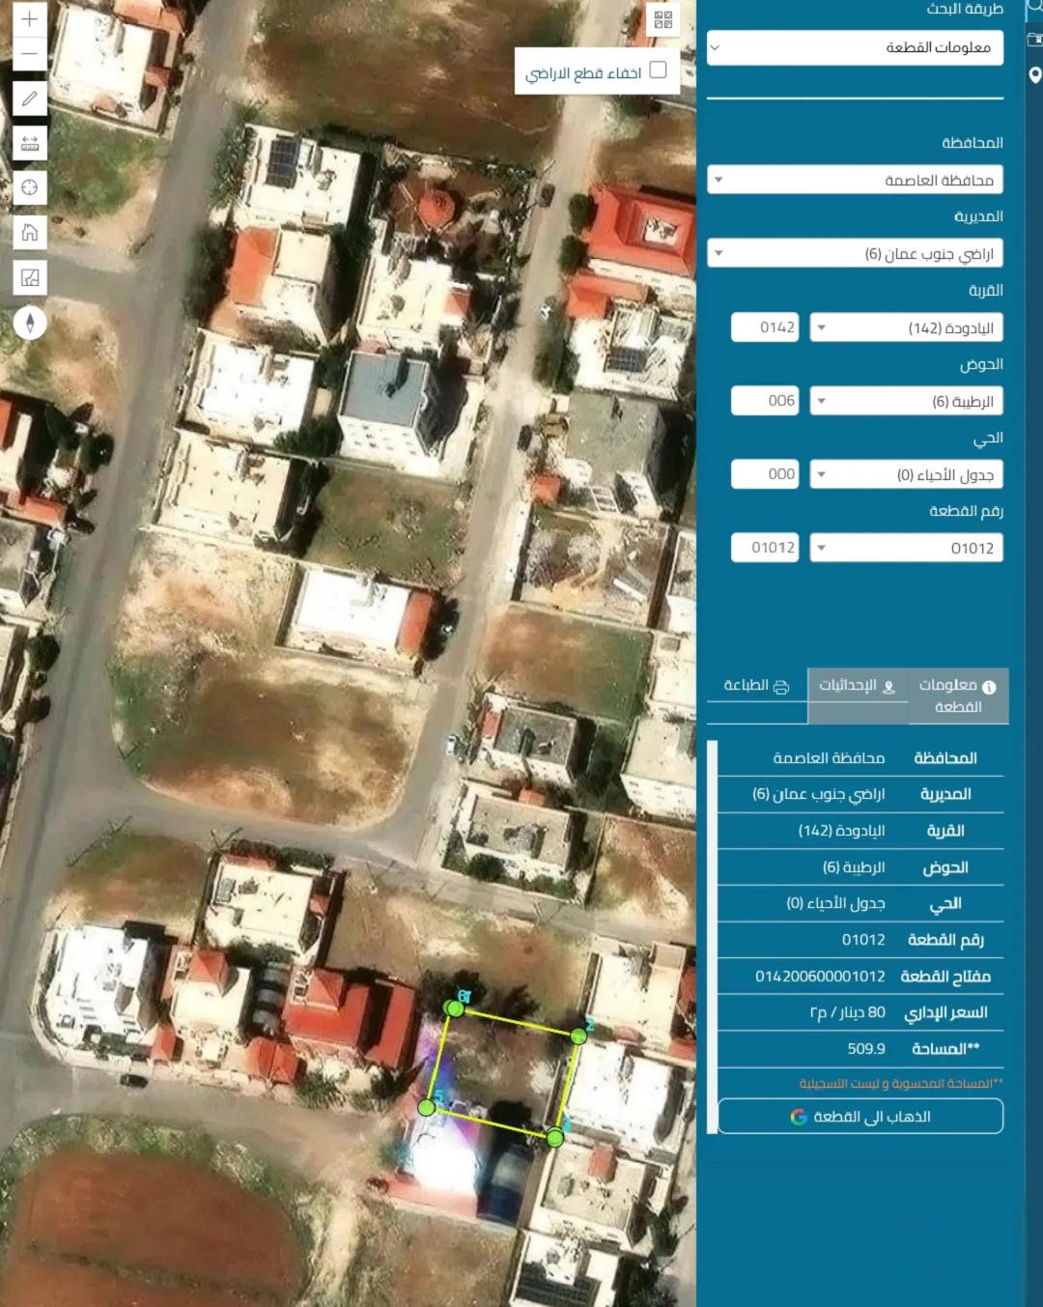This screenshot has width=1043, height=1307.
Task: Select the pencil draw tool
Action: point(30,99)
